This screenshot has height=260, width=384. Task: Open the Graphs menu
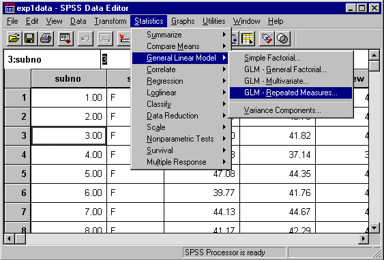pyautogui.click(x=183, y=21)
